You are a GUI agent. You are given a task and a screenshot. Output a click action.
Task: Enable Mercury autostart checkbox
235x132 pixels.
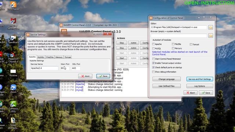click(x=173, y=48)
